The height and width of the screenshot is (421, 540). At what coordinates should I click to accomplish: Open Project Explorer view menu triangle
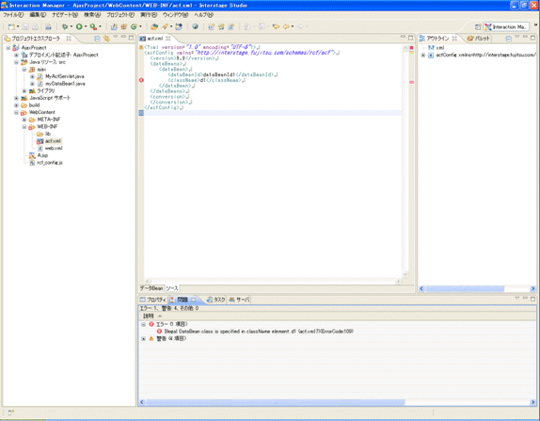pyautogui.click(x=116, y=37)
